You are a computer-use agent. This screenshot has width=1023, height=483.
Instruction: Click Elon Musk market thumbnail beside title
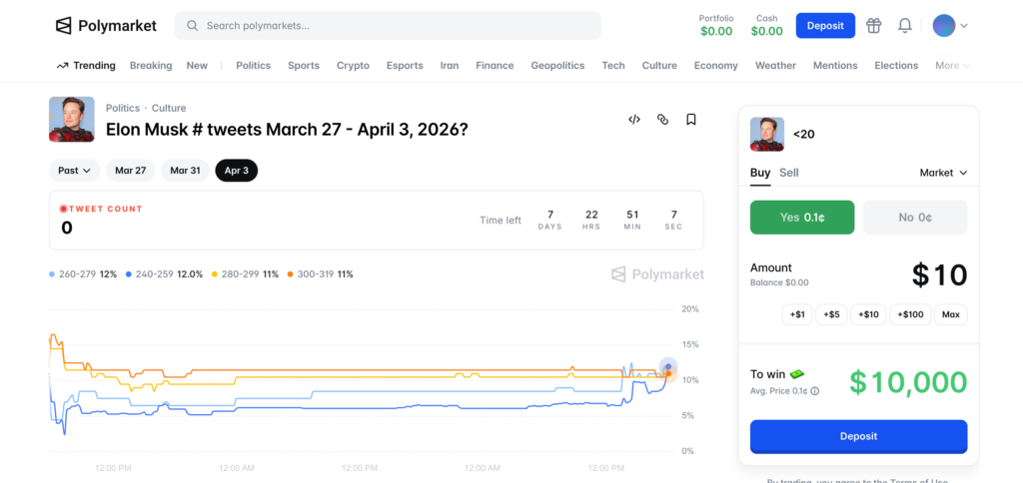point(72,120)
